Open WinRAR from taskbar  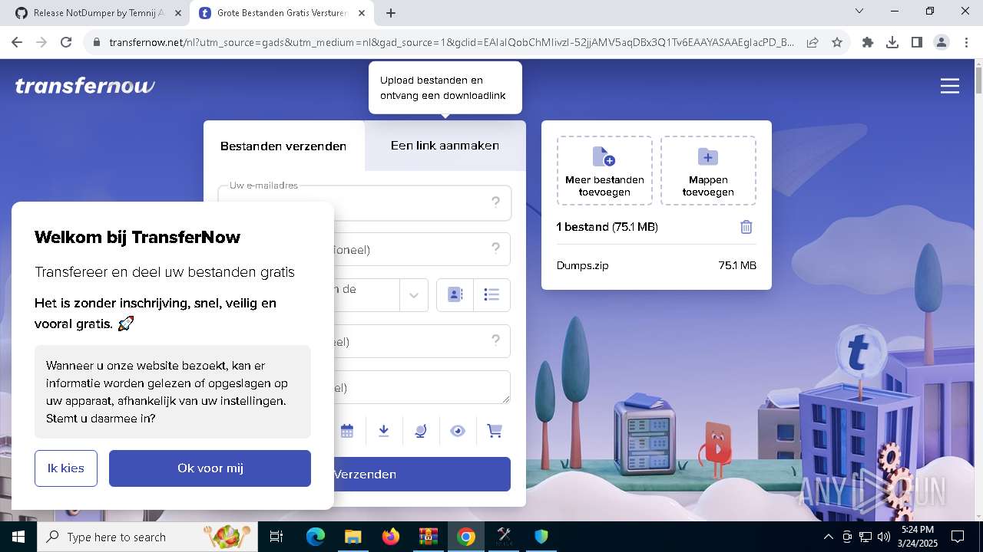point(429,537)
